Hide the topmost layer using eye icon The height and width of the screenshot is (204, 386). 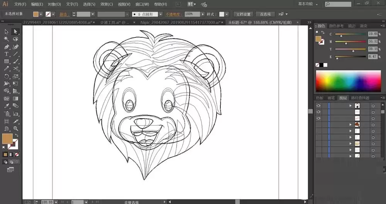318,105
